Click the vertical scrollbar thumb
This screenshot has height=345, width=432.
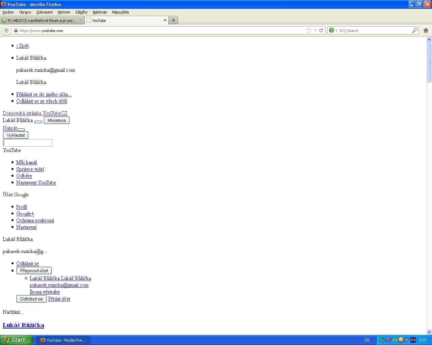coord(429,62)
